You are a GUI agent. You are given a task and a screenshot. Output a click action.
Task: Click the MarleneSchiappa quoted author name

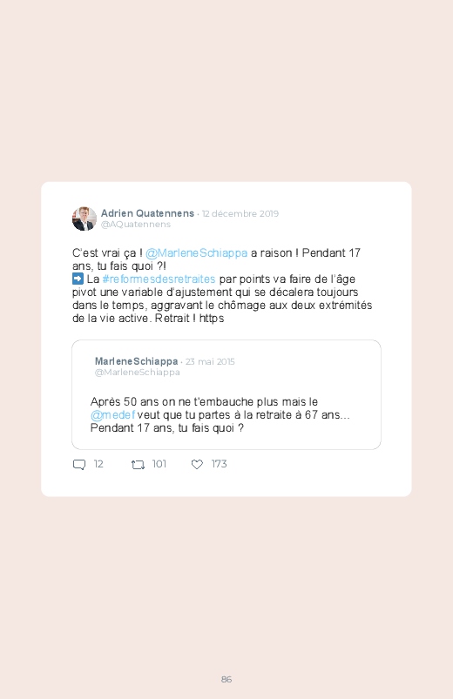(136, 361)
